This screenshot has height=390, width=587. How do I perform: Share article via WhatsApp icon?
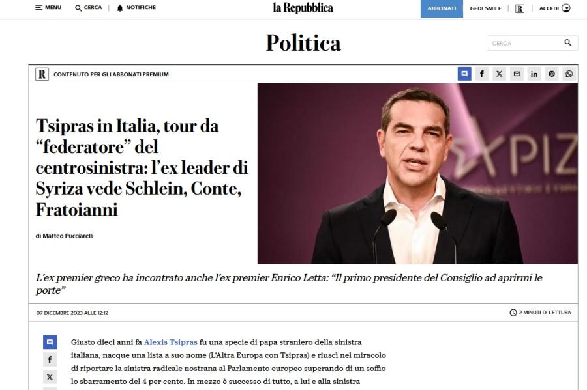point(569,74)
